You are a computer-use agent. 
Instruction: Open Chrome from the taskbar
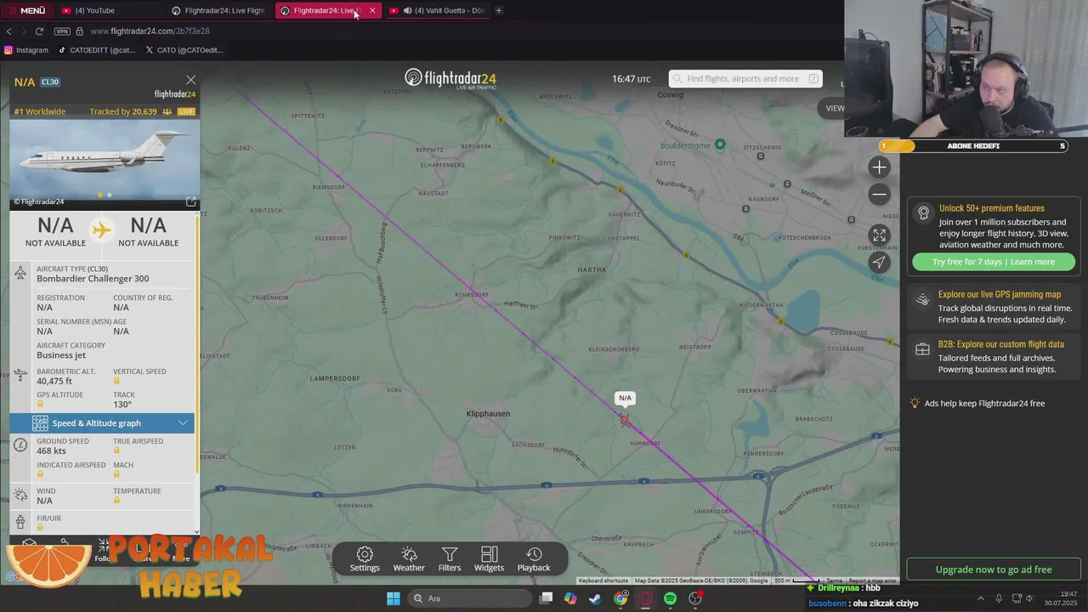pyautogui.click(x=620, y=598)
